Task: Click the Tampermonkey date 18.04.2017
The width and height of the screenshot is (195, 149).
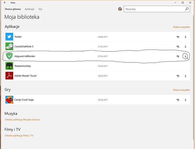Action: click(x=103, y=66)
